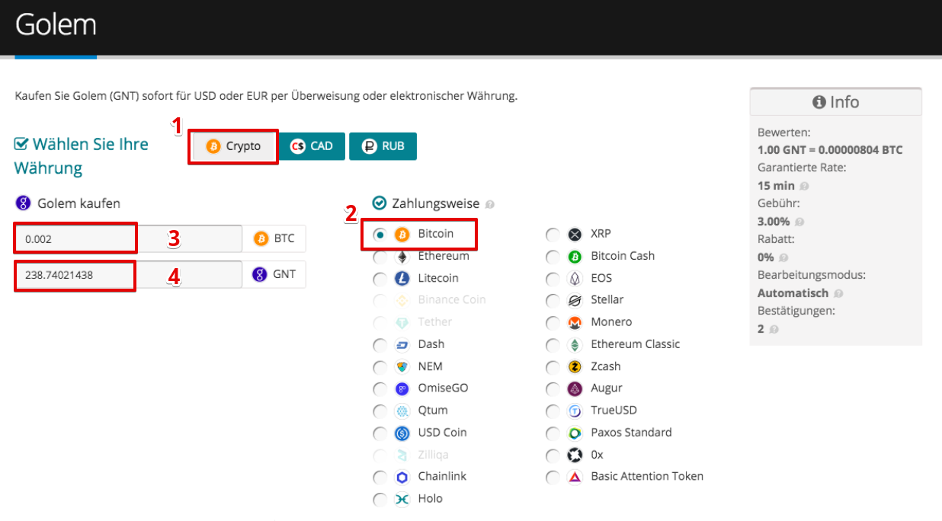Click the Golem page title
Image resolution: width=942 pixels, height=521 pixels.
click(x=56, y=25)
